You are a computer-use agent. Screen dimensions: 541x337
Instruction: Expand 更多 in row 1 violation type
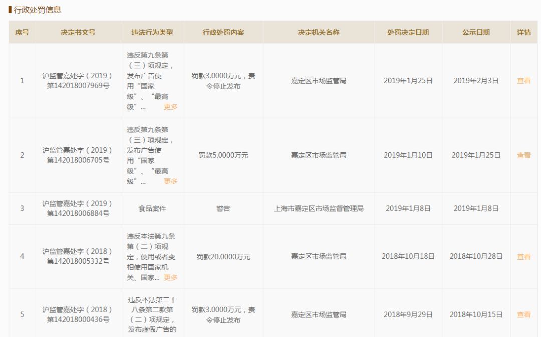[x=170, y=107]
